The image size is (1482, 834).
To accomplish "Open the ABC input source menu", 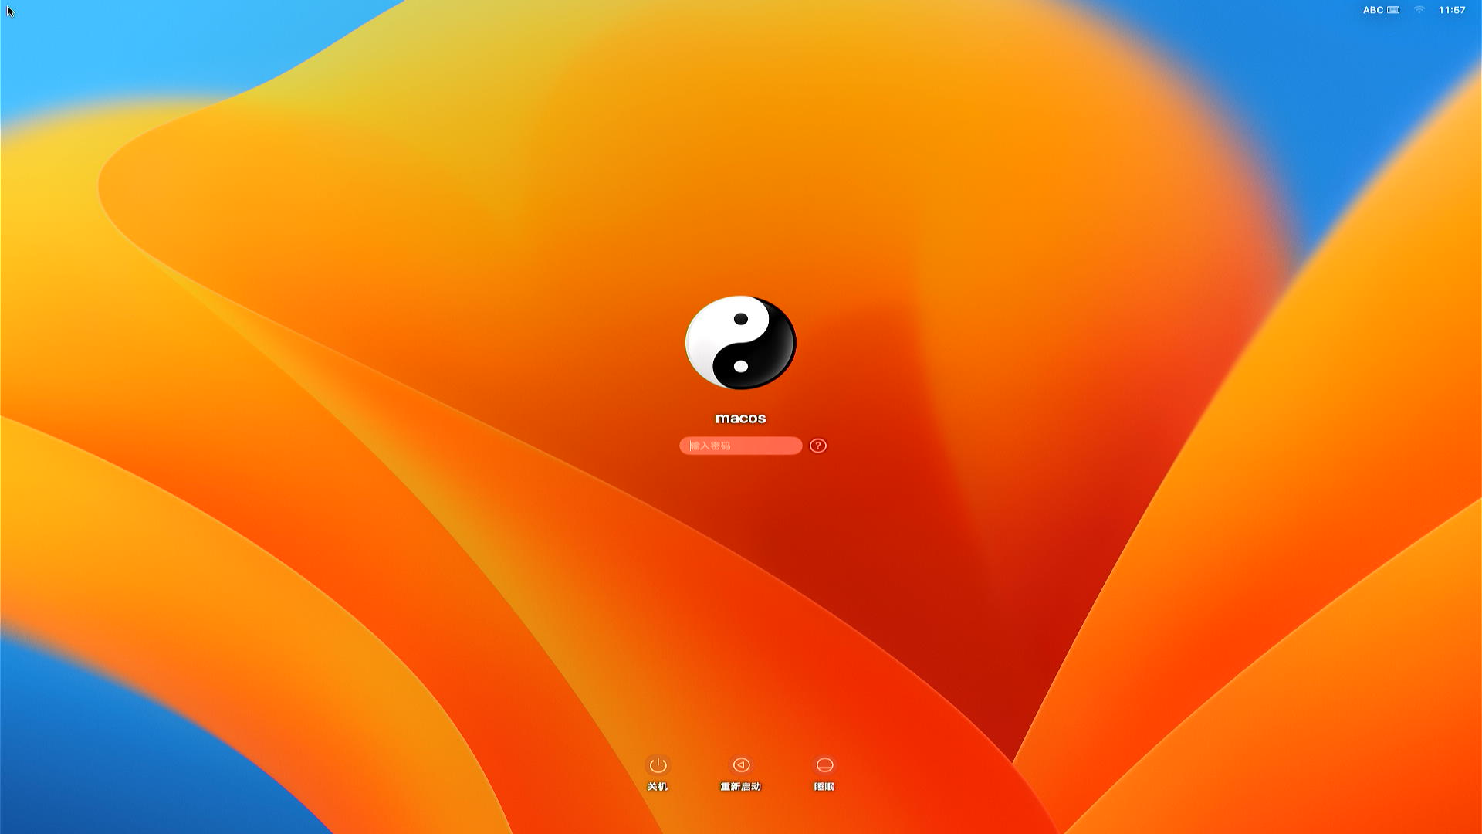I will (1381, 10).
